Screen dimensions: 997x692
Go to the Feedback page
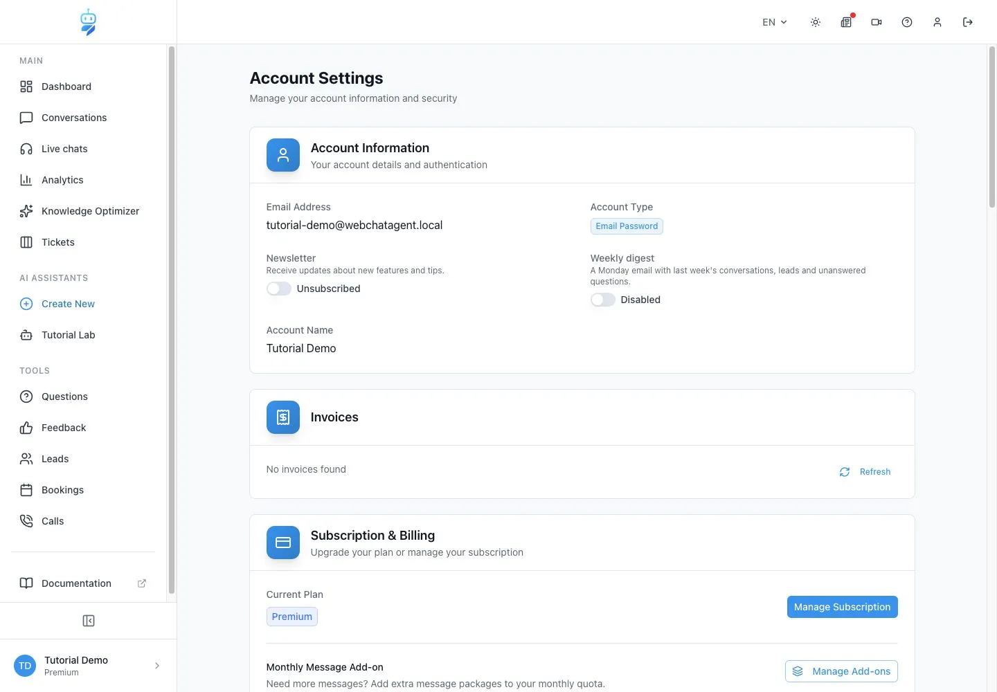tap(83, 428)
